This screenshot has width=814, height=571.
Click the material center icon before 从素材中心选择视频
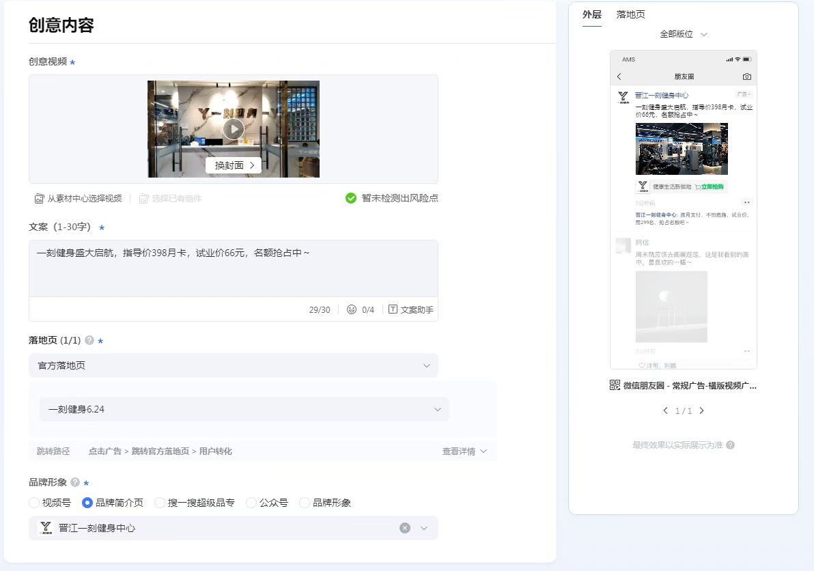pyautogui.click(x=39, y=198)
